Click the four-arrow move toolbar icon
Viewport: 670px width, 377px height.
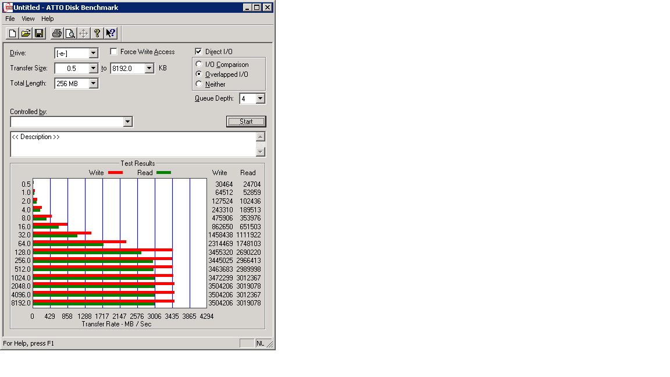pos(83,33)
